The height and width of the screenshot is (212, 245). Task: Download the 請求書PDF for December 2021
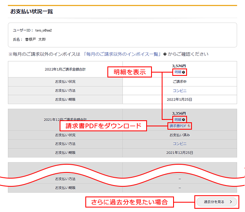178,126
